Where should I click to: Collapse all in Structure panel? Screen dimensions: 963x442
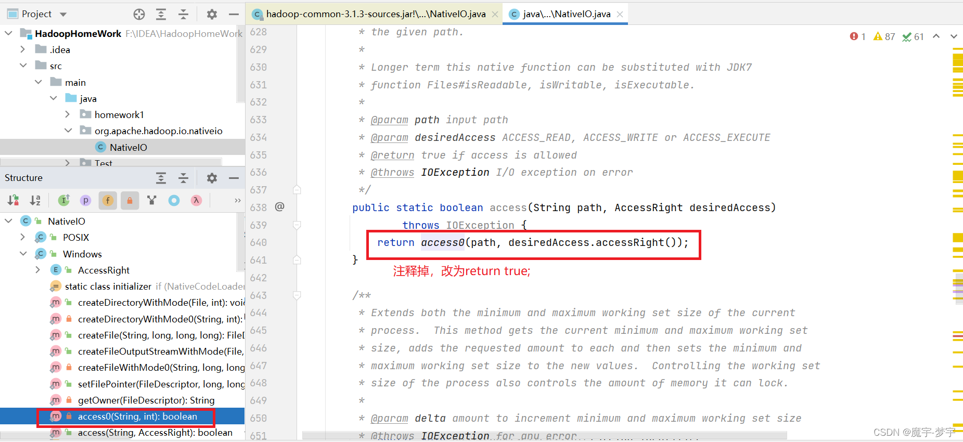(184, 178)
